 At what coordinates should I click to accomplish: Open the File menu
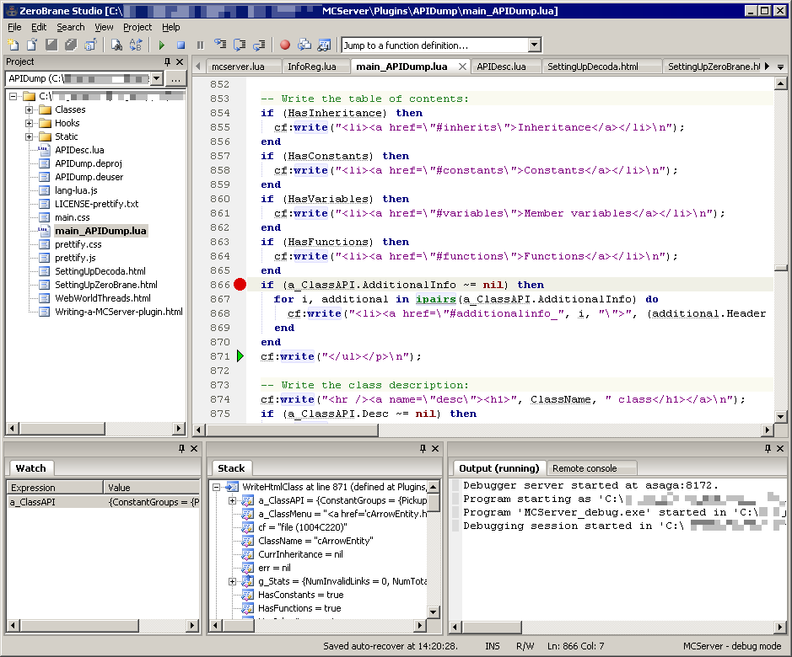tap(14, 27)
